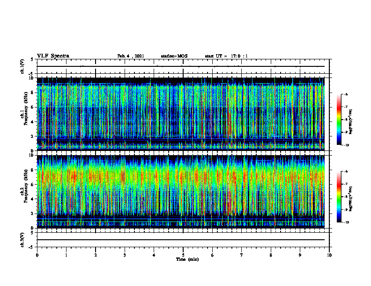Click the "-10" label on ch.2 colorbar
Screen dimensions: 371x286
click(346, 222)
